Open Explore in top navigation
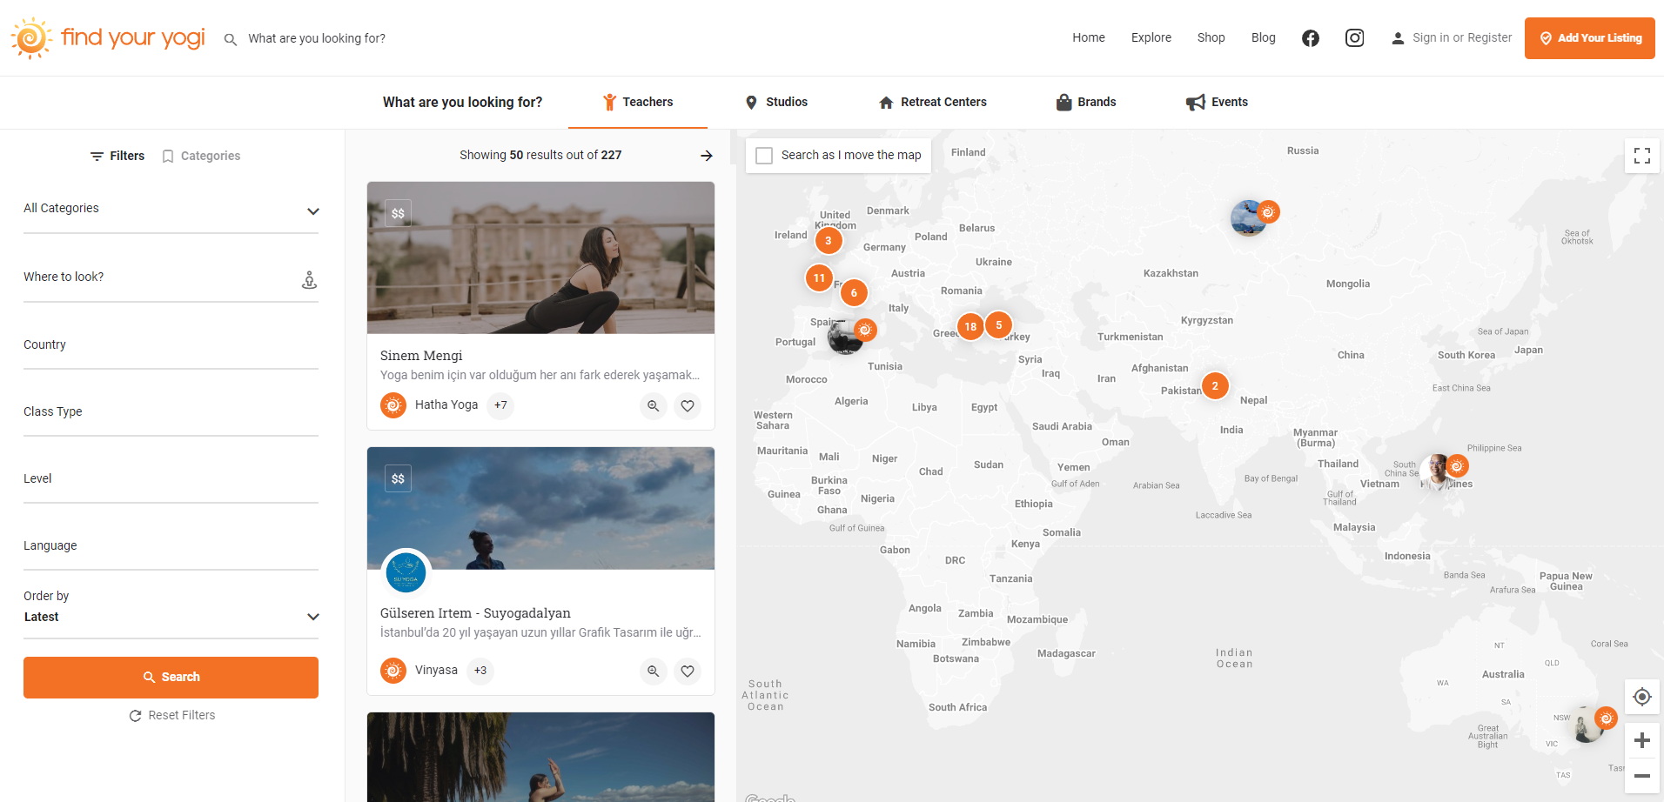This screenshot has width=1664, height=802. [x=1151, y=38]
